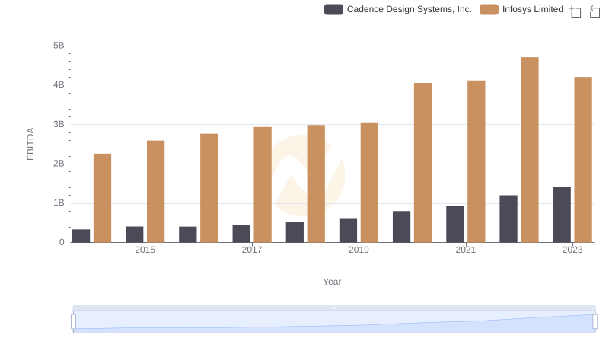Screen dimensions: 609x351
Task: Select the Infosys bar for 2019
Action: click(369, 183)
